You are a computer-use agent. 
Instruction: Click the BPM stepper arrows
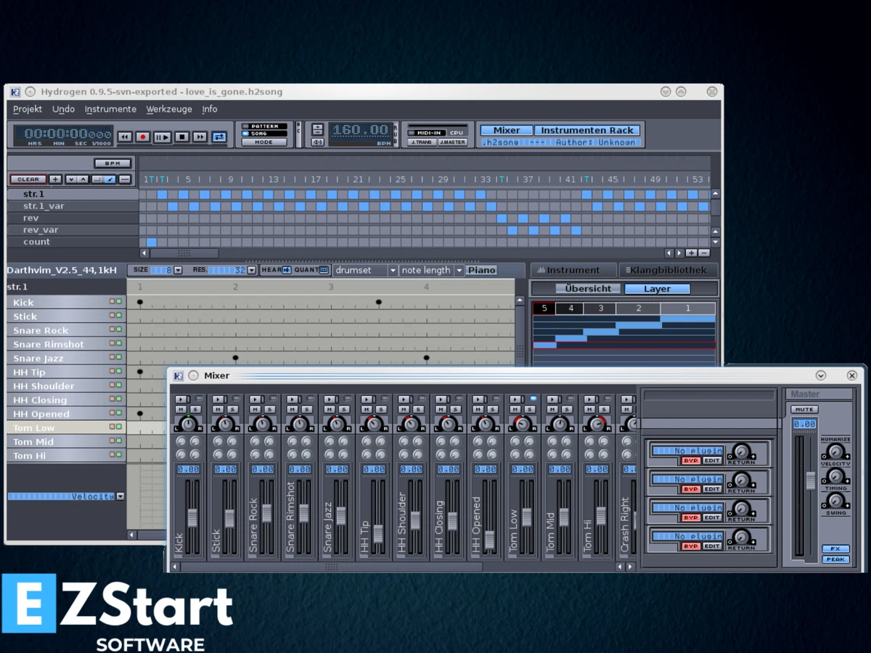pyautogui.click(x=317, y=129)
